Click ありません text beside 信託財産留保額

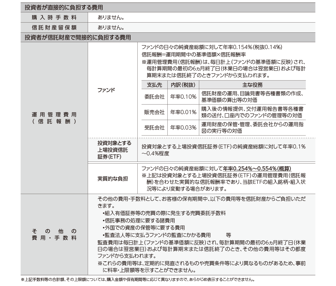pos(111,28)
